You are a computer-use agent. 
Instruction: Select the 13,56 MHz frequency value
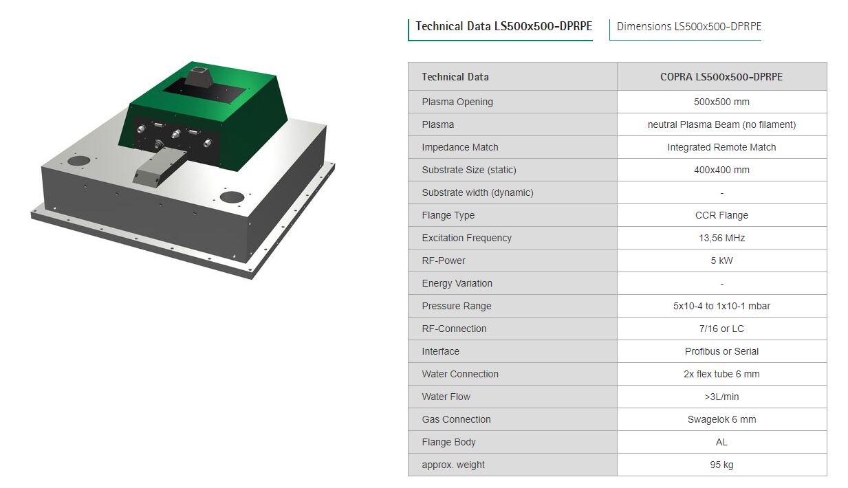coord(721,238)
